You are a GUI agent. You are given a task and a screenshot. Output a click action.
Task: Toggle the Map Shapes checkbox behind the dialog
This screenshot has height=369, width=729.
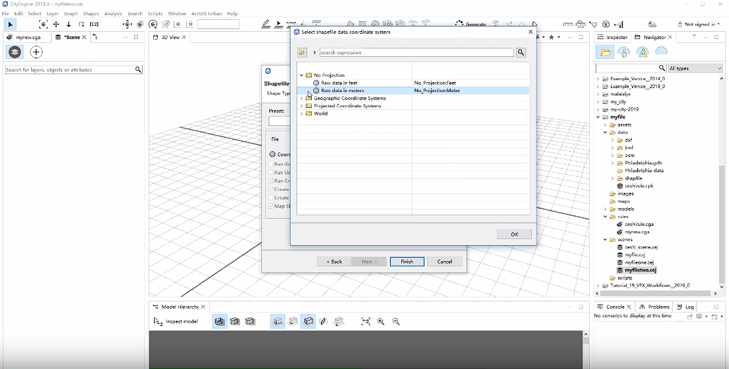271,206
